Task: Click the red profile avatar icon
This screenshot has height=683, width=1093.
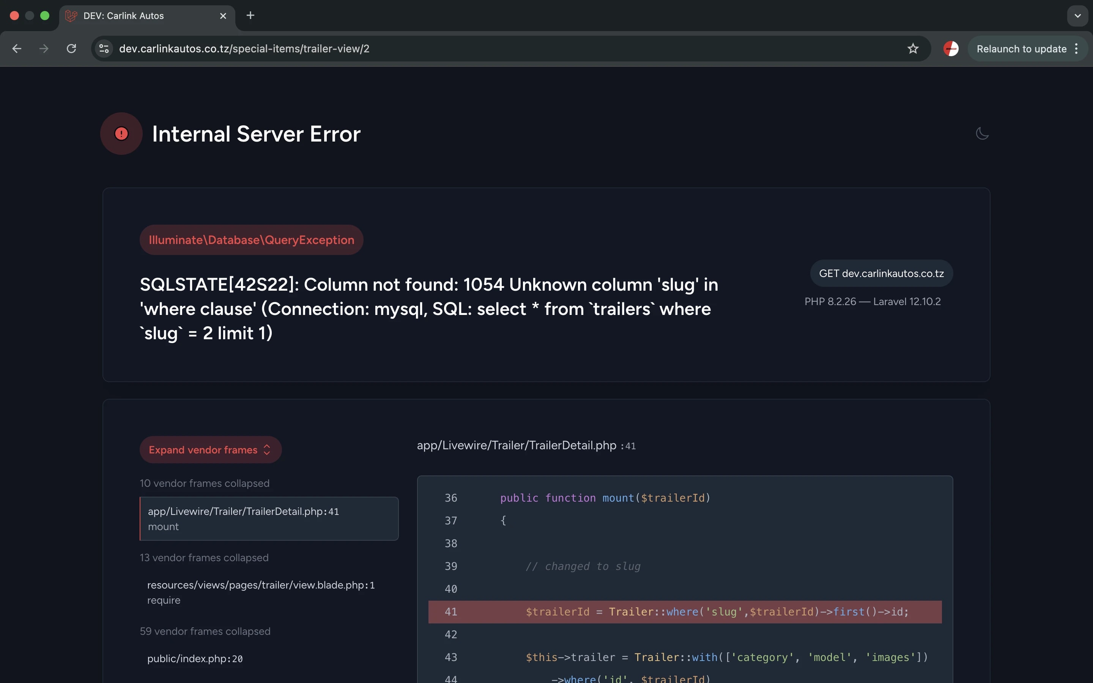Action: pos(951,49)
